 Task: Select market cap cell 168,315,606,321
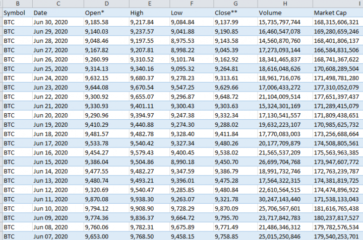(x=338, y=22)
